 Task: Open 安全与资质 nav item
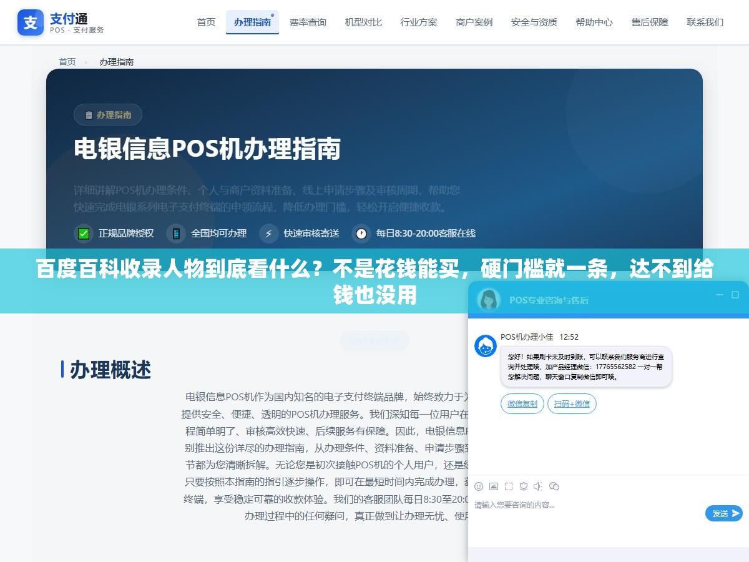click(x=534, y=22)
